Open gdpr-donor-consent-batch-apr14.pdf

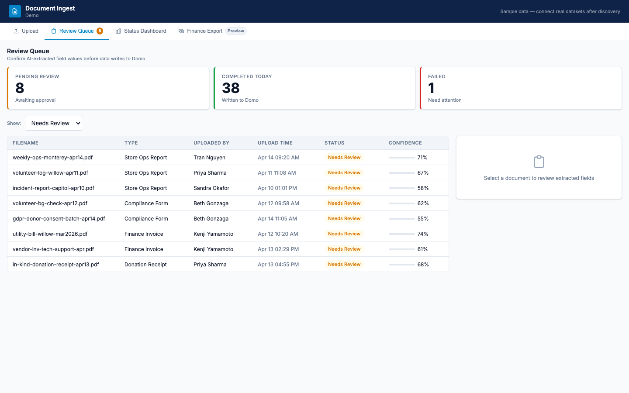pos(228,218)
